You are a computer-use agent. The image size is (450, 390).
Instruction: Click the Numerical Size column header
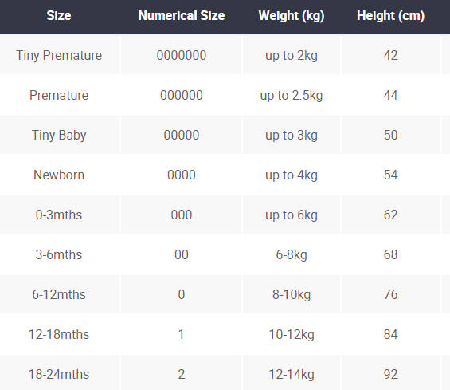pos(182,15)
